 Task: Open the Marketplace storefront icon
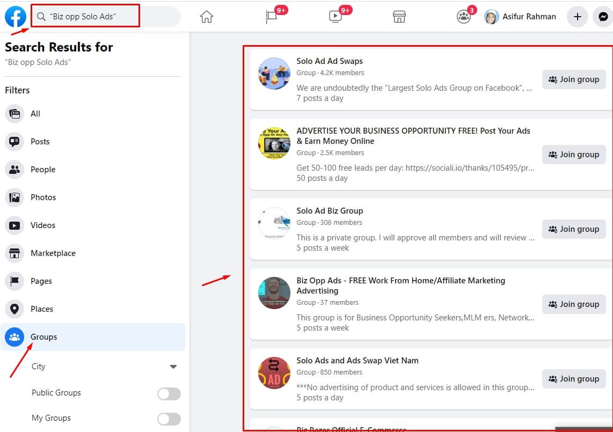point(399,17)
